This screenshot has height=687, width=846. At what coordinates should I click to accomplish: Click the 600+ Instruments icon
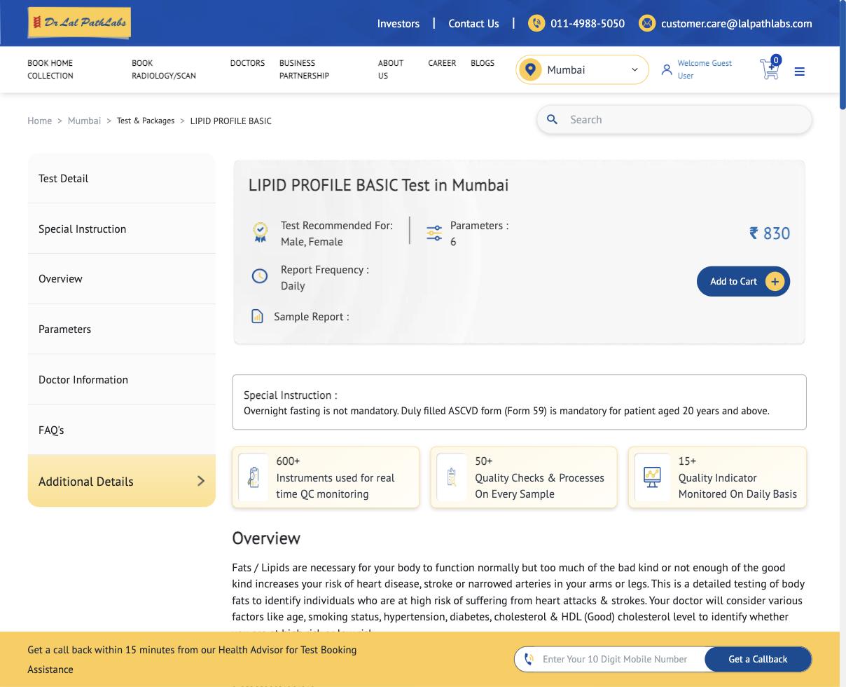click(254, 477)
